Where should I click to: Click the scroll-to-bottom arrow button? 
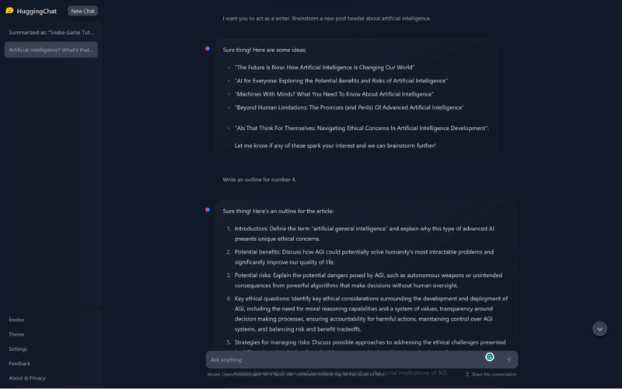coord(599,328)
